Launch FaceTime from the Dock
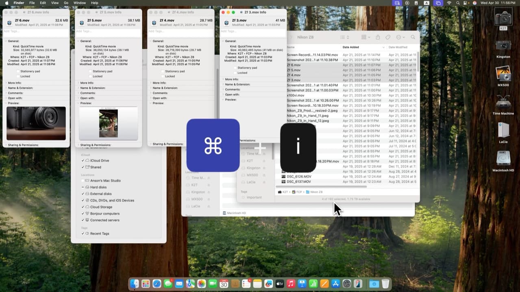520x292 pixels. coord(213,284)
